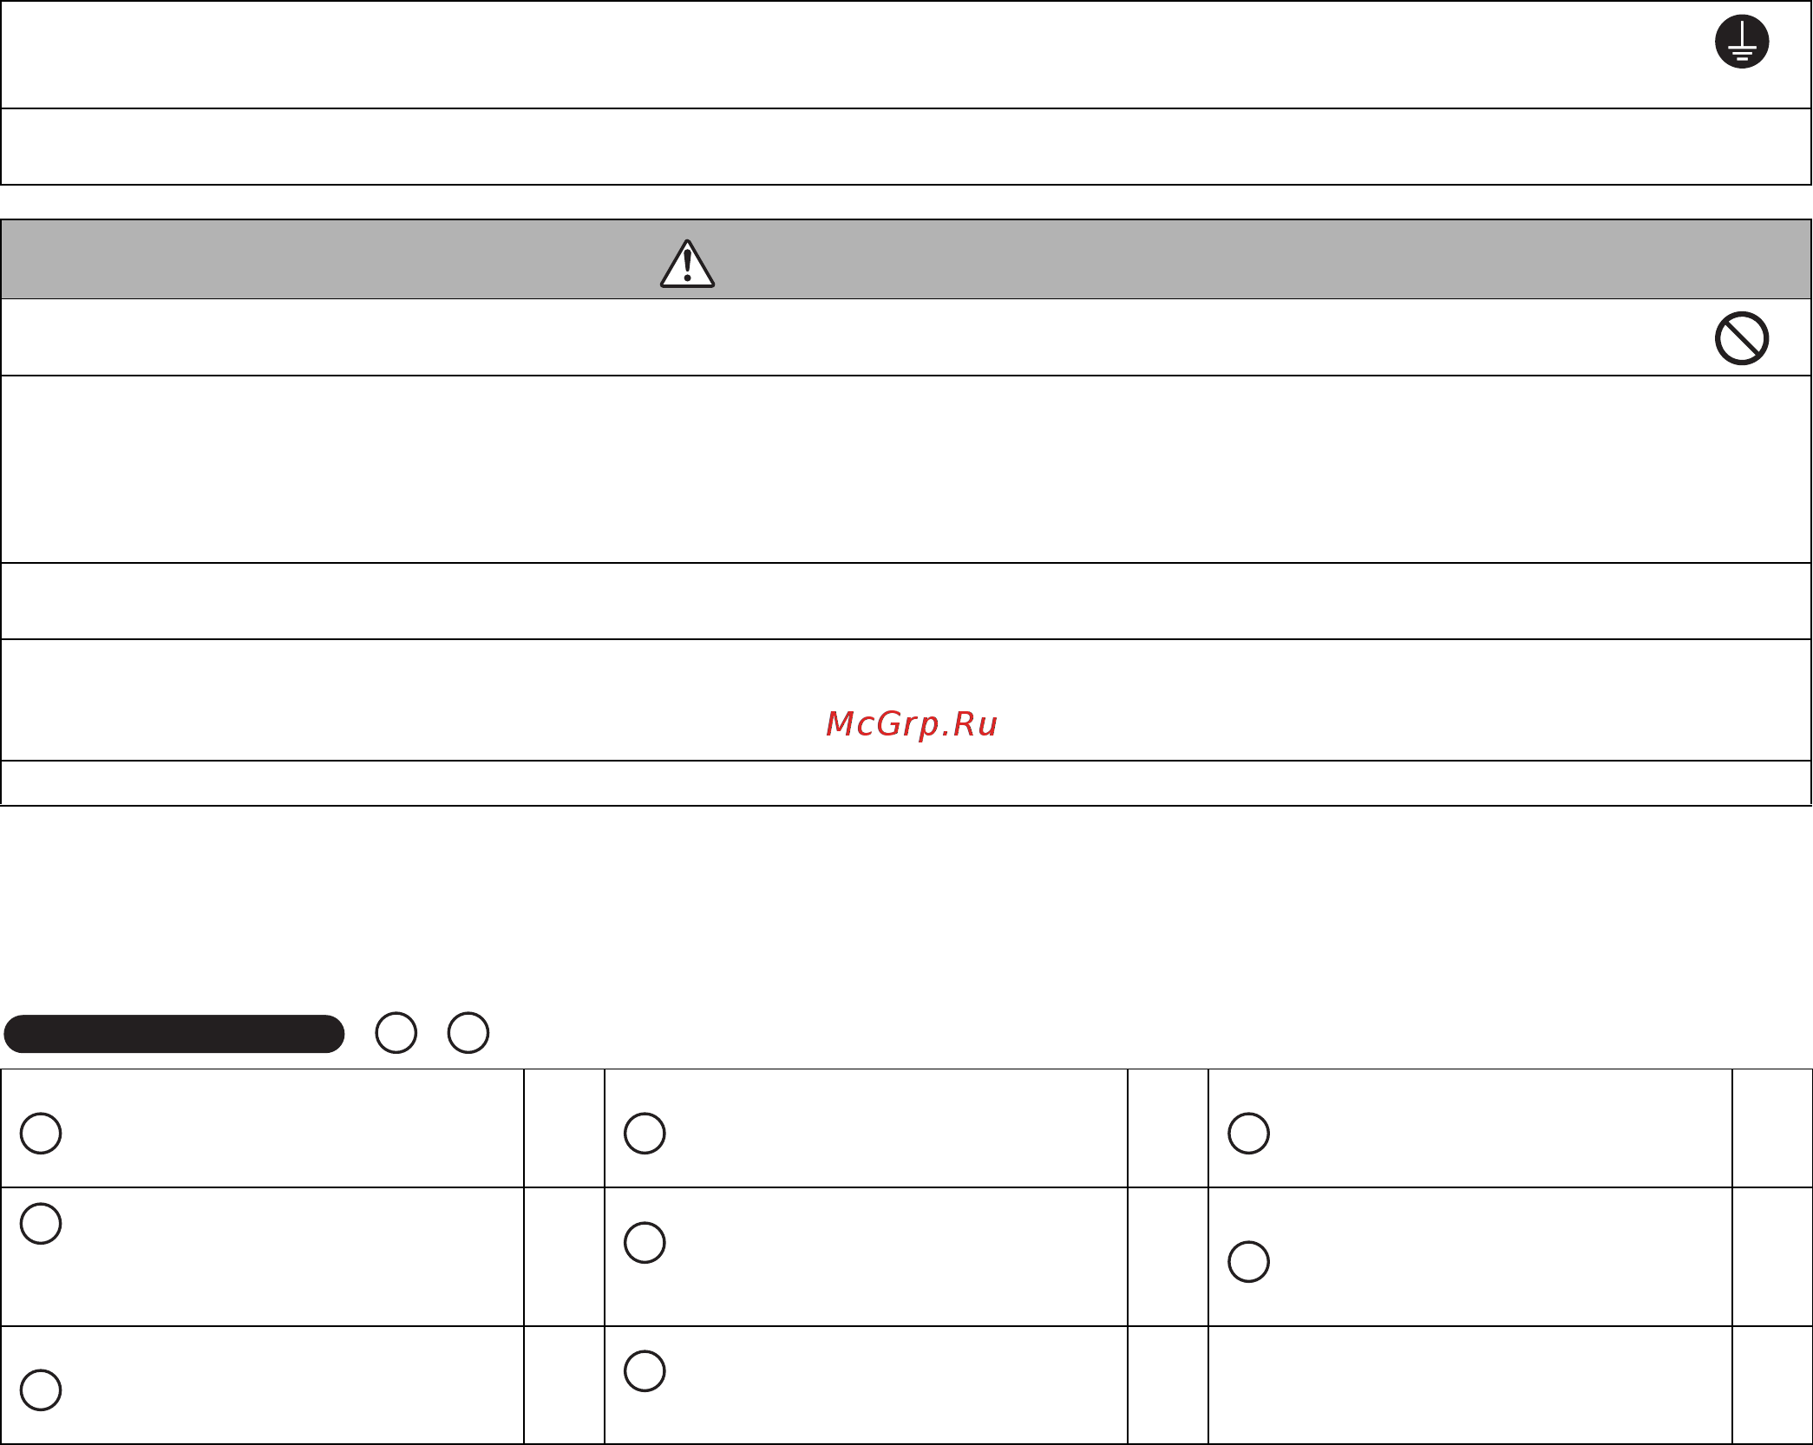Click the blank row below the ground symbol row
The image size is (1813, 1445).
[x=906, y=147]
